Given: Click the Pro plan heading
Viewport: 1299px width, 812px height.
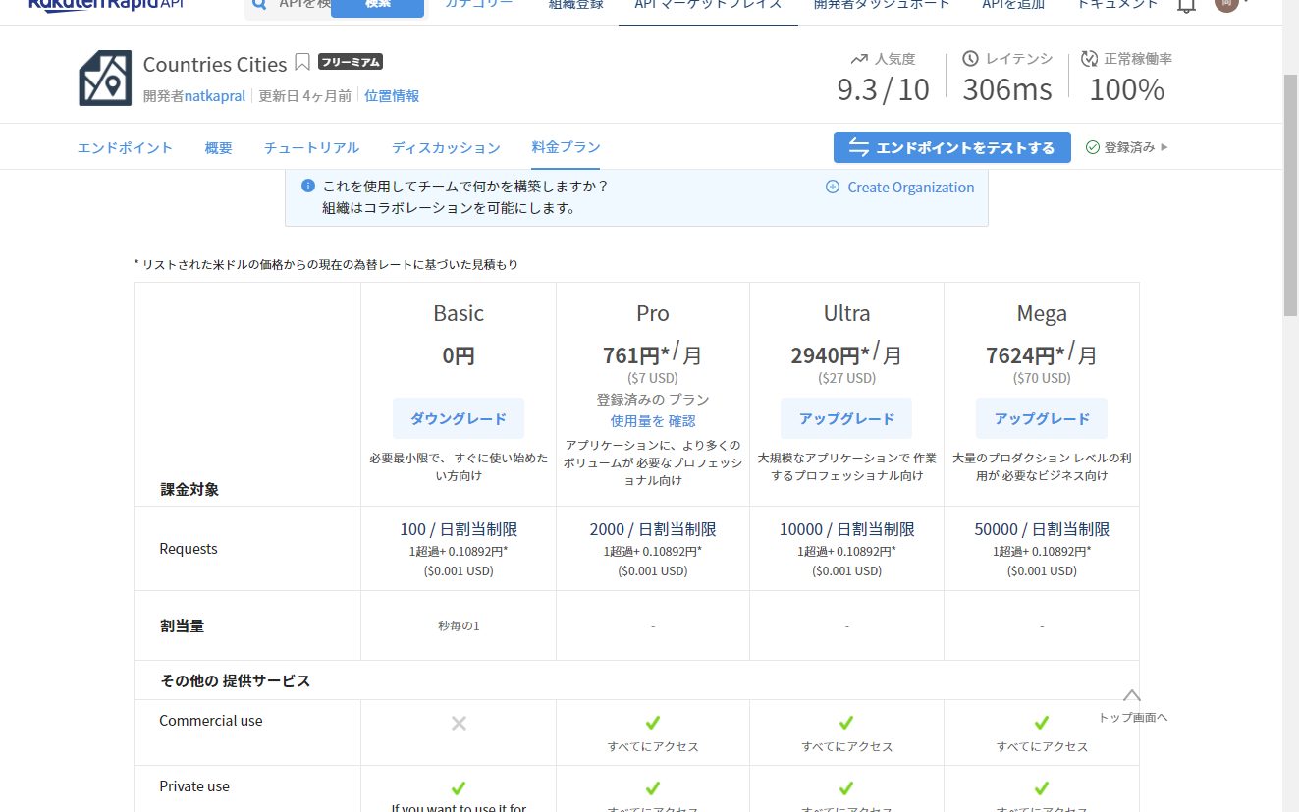Looking at the screenshot, I should tap(653, 313).
